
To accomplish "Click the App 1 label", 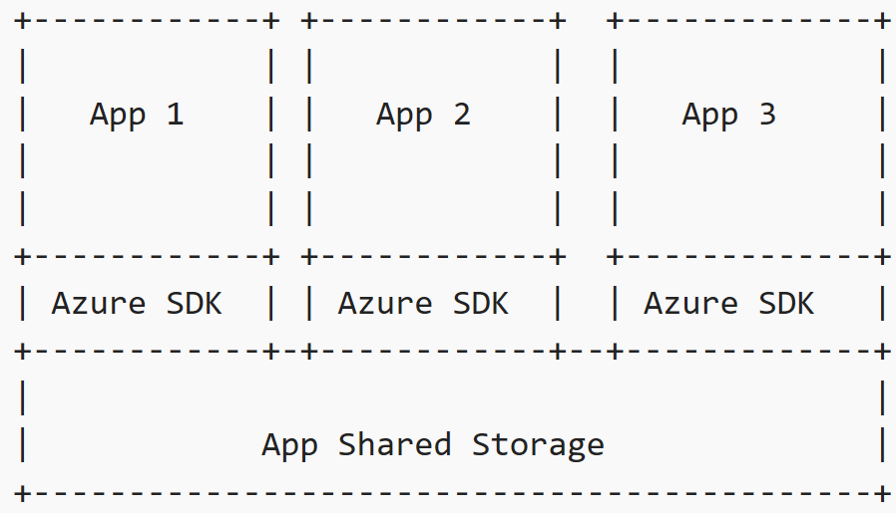I will (x=137, y=115).
